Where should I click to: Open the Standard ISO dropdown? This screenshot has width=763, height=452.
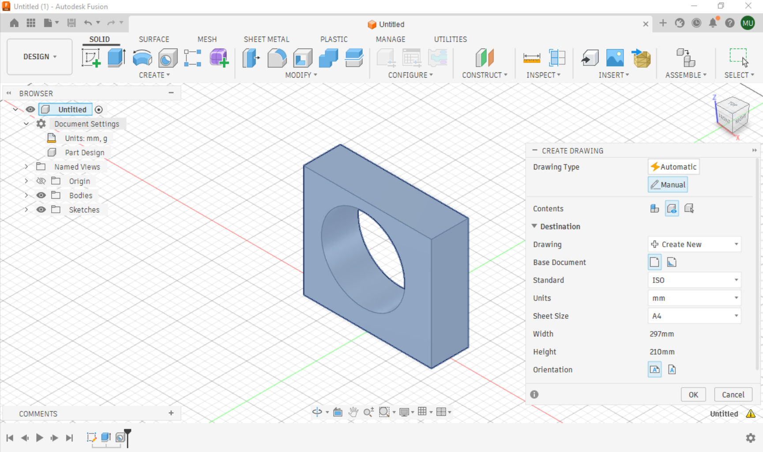point(694,280)
